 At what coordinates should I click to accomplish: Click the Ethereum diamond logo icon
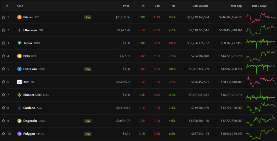[19, 30]
